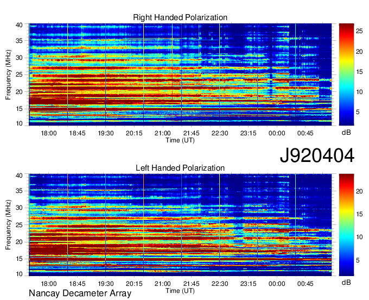Click the 21:00 time tick of Left Handed plot

[163, 284]
